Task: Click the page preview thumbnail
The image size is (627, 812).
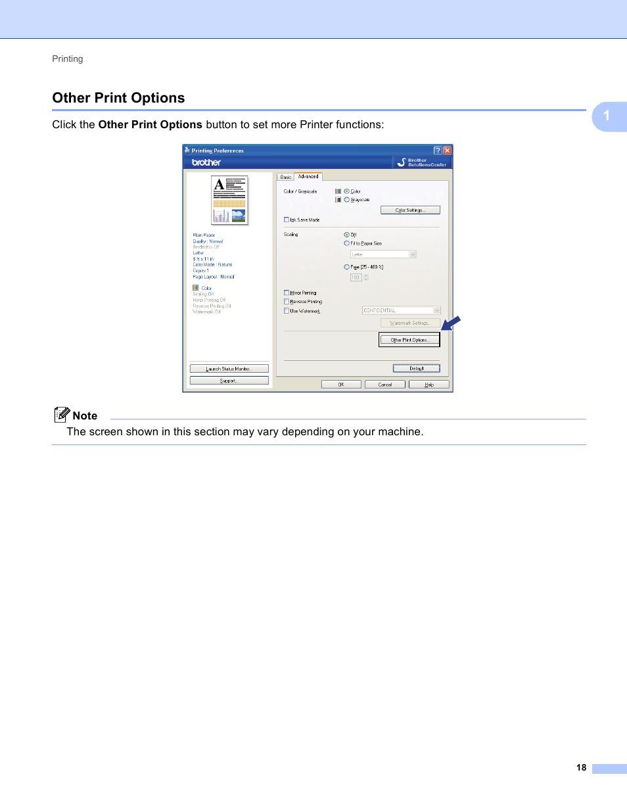Action: pos(229,201)
